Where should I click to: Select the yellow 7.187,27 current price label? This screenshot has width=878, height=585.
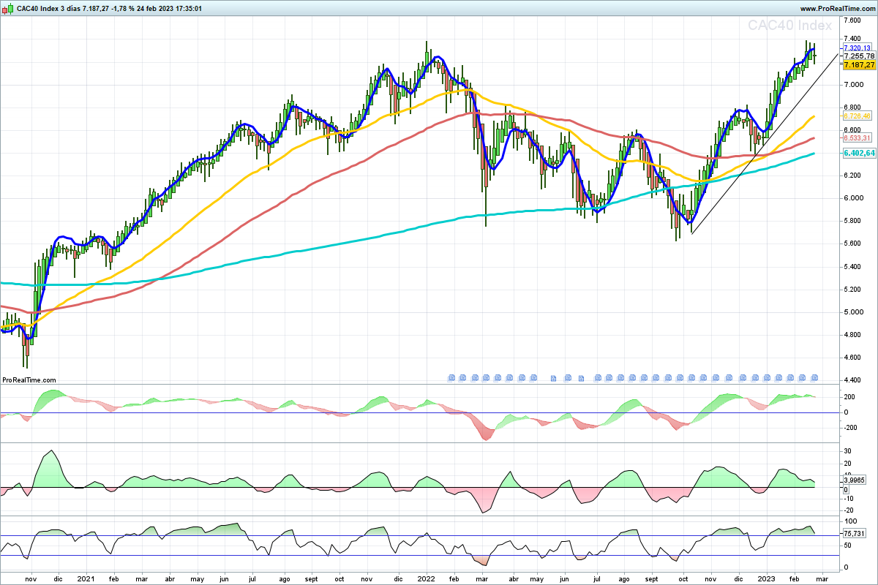(x=859, y=65)
